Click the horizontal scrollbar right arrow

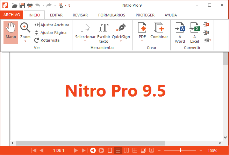220,143
